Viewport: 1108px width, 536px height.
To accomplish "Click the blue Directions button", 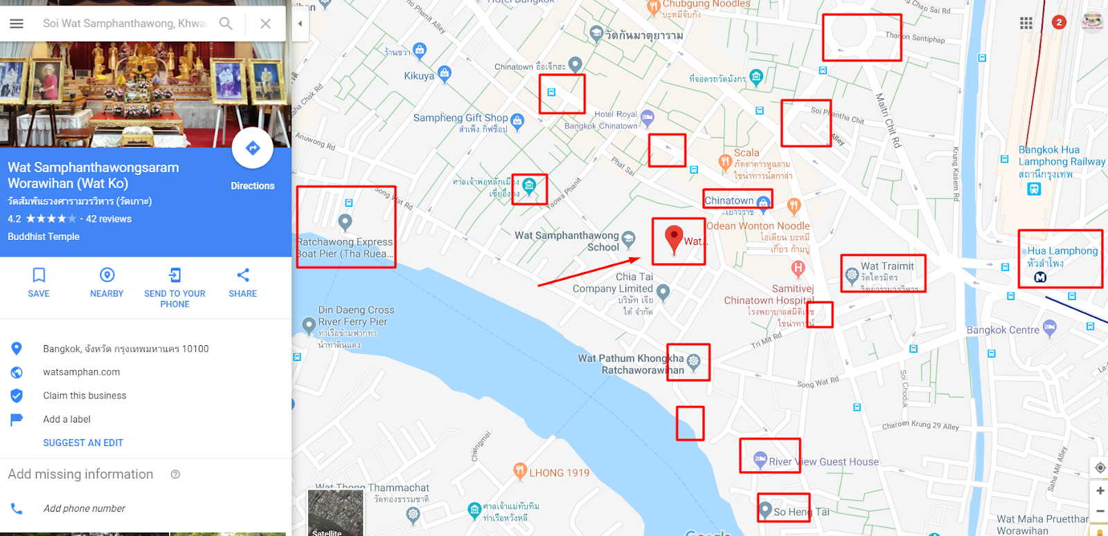I will tap(253, 148).
